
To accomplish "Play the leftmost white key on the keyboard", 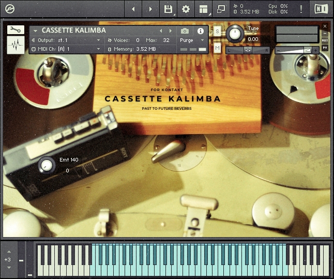I will (x=40, y=271).
